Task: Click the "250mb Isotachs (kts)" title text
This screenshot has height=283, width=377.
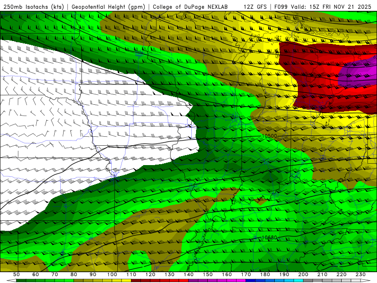Action: point(34,7)
